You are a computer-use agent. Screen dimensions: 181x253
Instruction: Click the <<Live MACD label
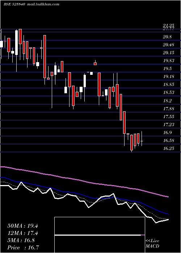(x=152, y=243)
